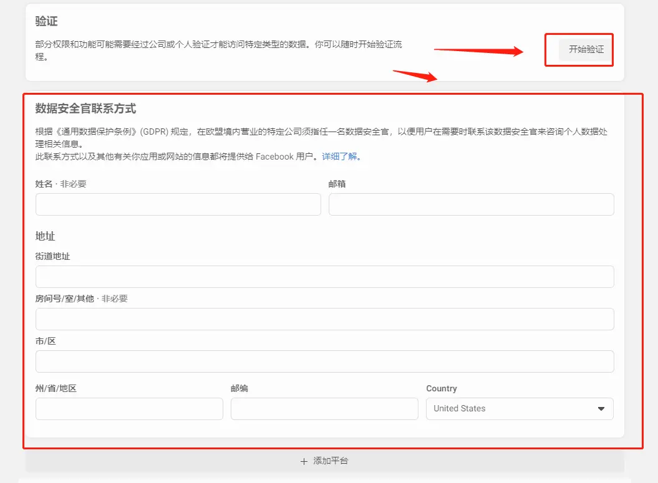Click the 邮编 input field
Viewport: 658px width, 483px height.
324,409
